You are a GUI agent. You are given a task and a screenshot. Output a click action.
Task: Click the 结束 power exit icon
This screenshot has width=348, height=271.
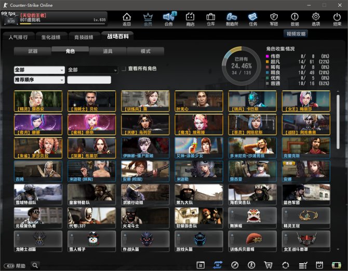(337, 20)
